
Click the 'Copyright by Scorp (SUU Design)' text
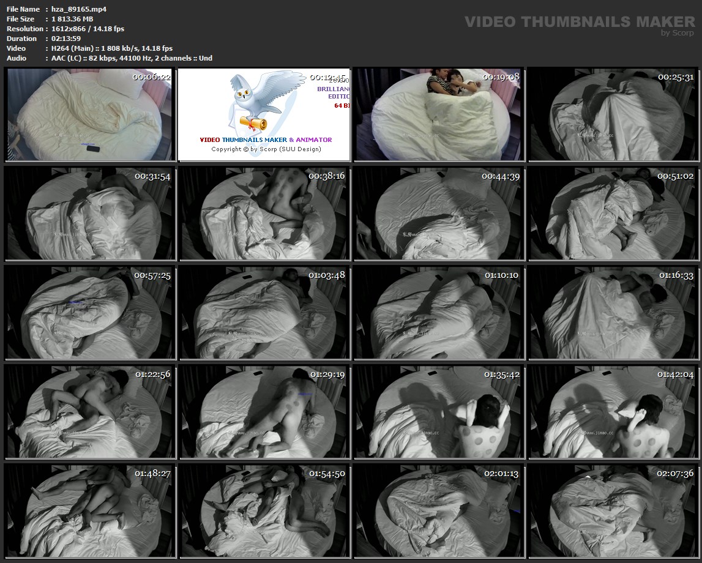click(x=266, y=149)
